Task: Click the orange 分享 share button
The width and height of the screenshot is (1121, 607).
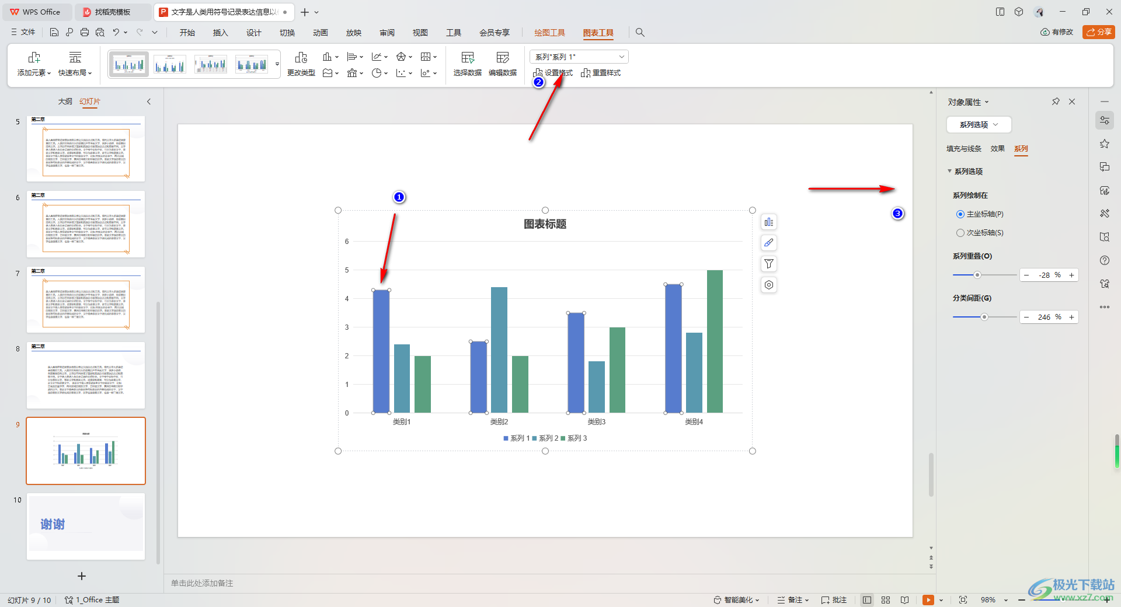Action: pos(1098,32)
